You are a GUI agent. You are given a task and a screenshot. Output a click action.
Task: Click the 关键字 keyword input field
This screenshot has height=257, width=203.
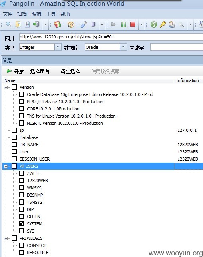[x=177, y=47]
